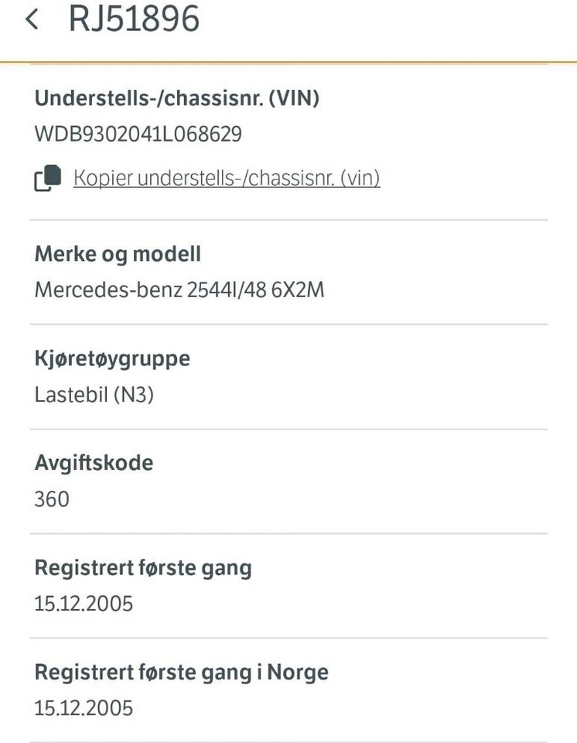Viewport: 577px width, 743px height.
Task: Click the divider below the copy VIN link
Action: 288,220
